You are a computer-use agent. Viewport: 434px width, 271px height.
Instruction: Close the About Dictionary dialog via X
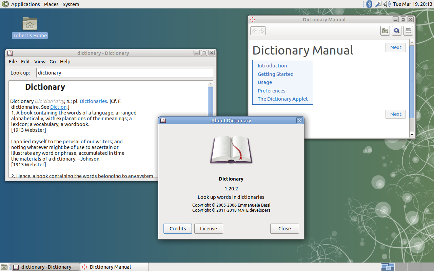pos(299,120)
